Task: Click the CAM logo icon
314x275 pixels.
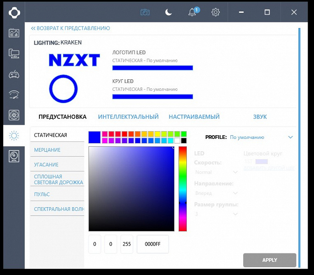Action: click(14, 13)
